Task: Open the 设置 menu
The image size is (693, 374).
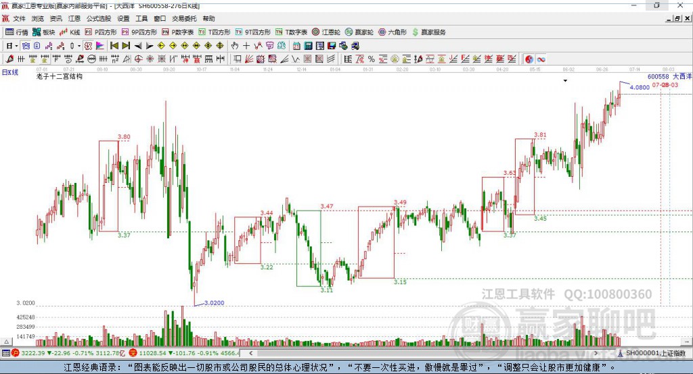Action: 123,18
